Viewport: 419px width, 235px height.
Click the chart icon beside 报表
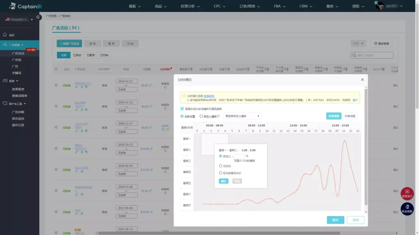point(5,81)
